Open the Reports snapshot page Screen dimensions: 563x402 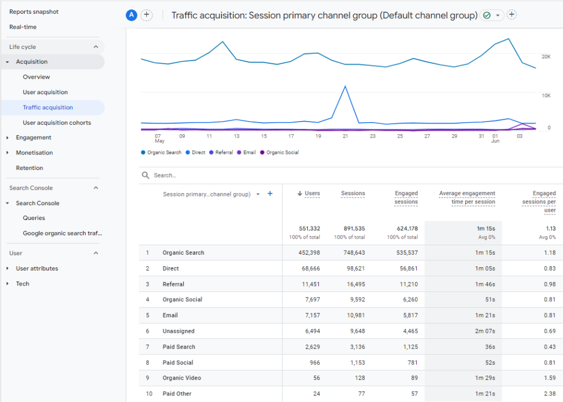pyautogui.click(x=34, y=12)
